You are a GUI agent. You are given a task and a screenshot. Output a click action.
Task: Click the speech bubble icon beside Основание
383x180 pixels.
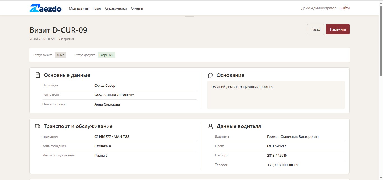pos(210,75)
